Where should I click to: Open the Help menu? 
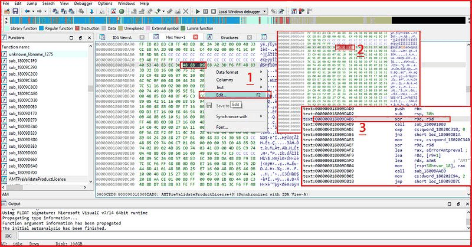coord(145,4)
